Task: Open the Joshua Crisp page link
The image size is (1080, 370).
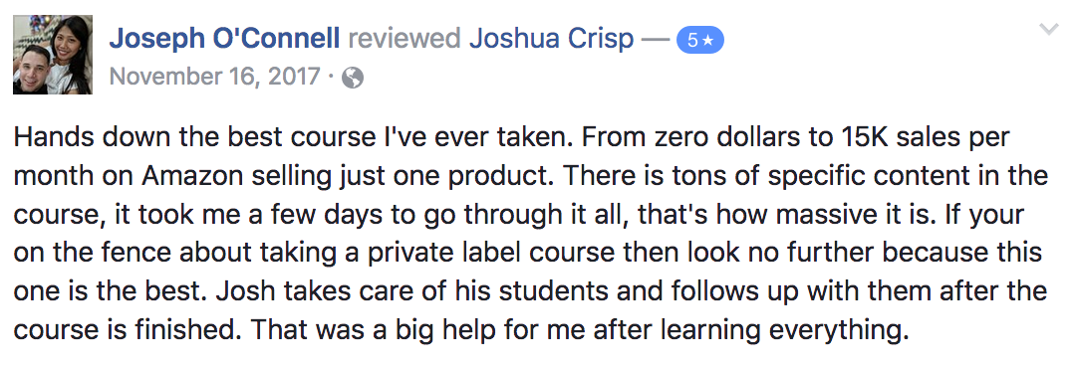Action: 551,39
